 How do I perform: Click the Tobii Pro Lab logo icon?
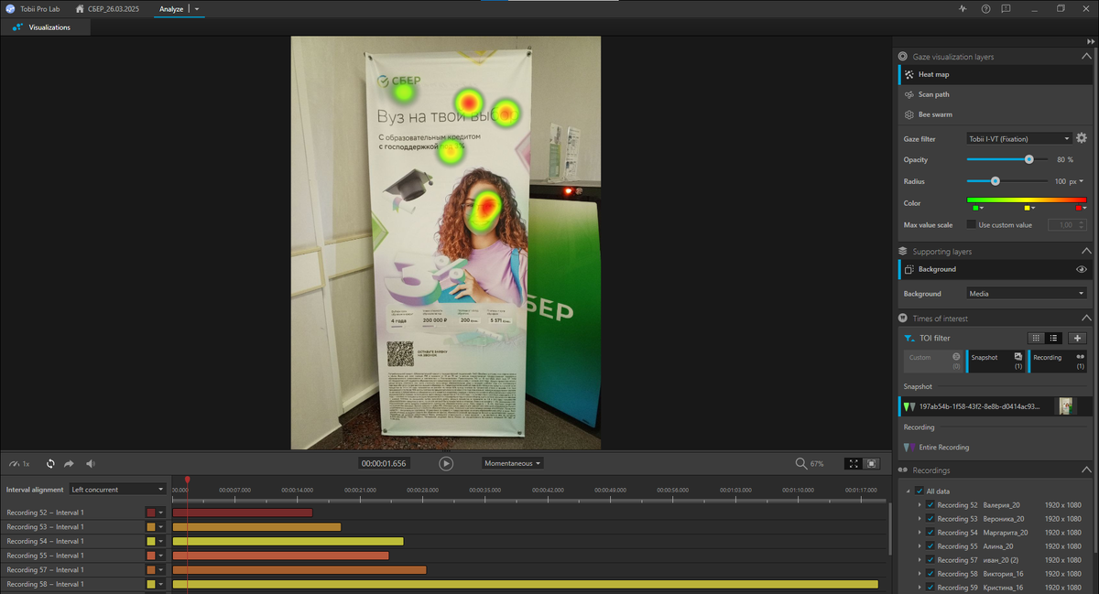point(8,8)
